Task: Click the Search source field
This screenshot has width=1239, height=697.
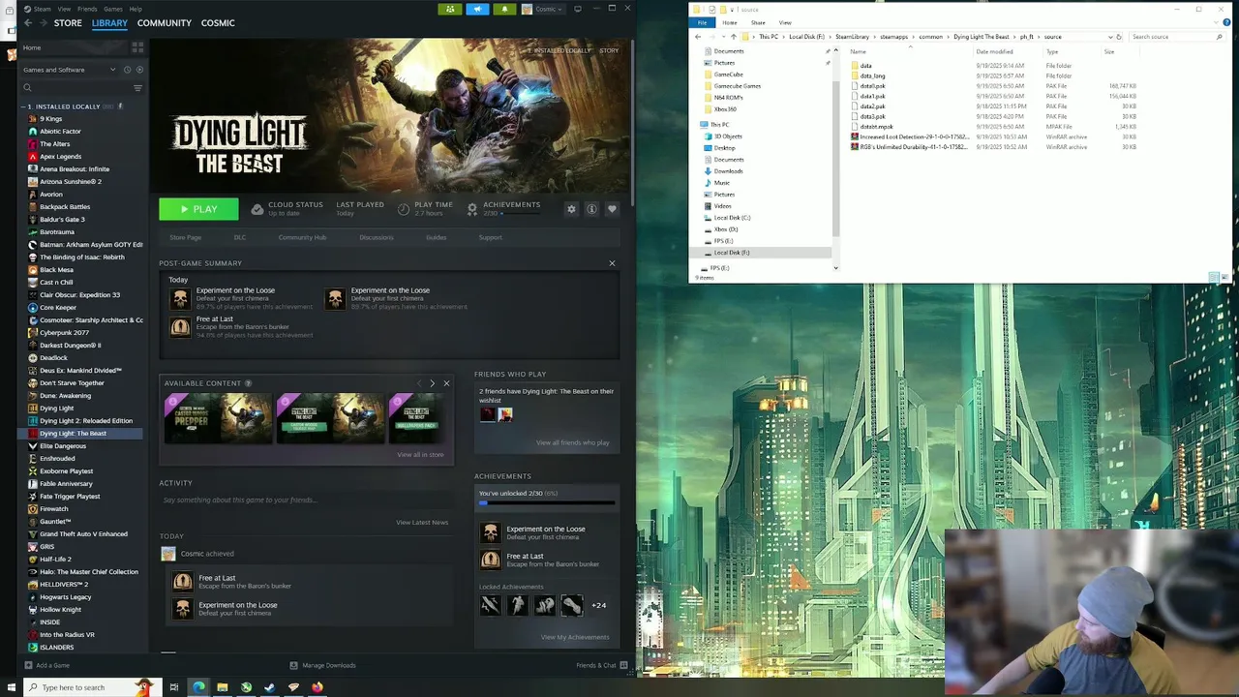Action: tap(1176, 37)
